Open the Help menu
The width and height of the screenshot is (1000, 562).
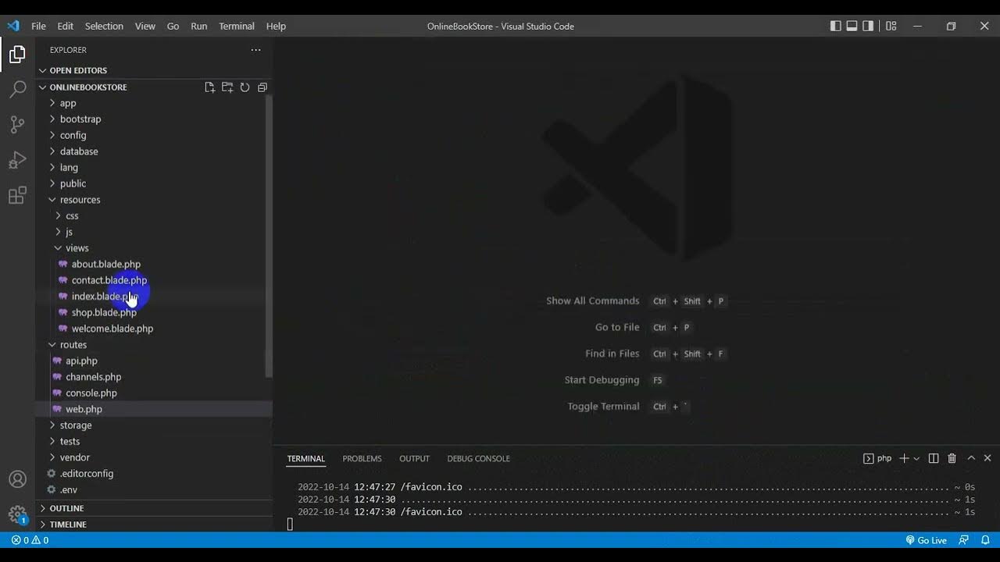276,26
